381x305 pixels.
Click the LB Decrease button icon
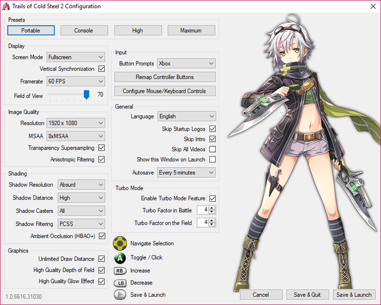pyautogui.click(x=120, y=283)
